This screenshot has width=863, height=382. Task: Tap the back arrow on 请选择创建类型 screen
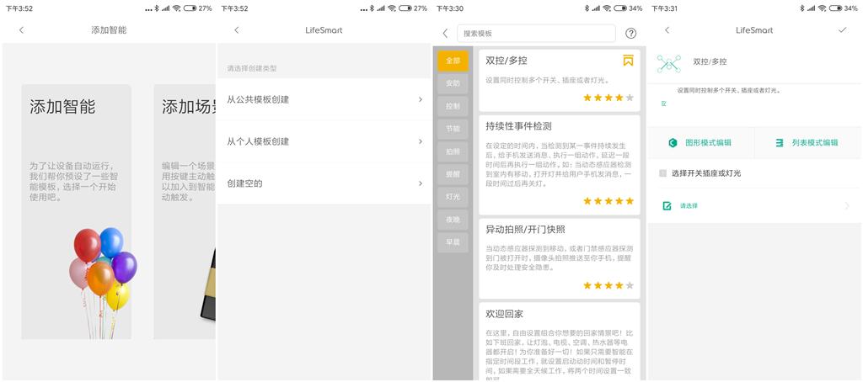[x=237, y=30]
